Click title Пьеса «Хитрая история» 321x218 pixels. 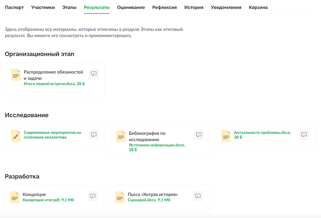pos(153,194)
